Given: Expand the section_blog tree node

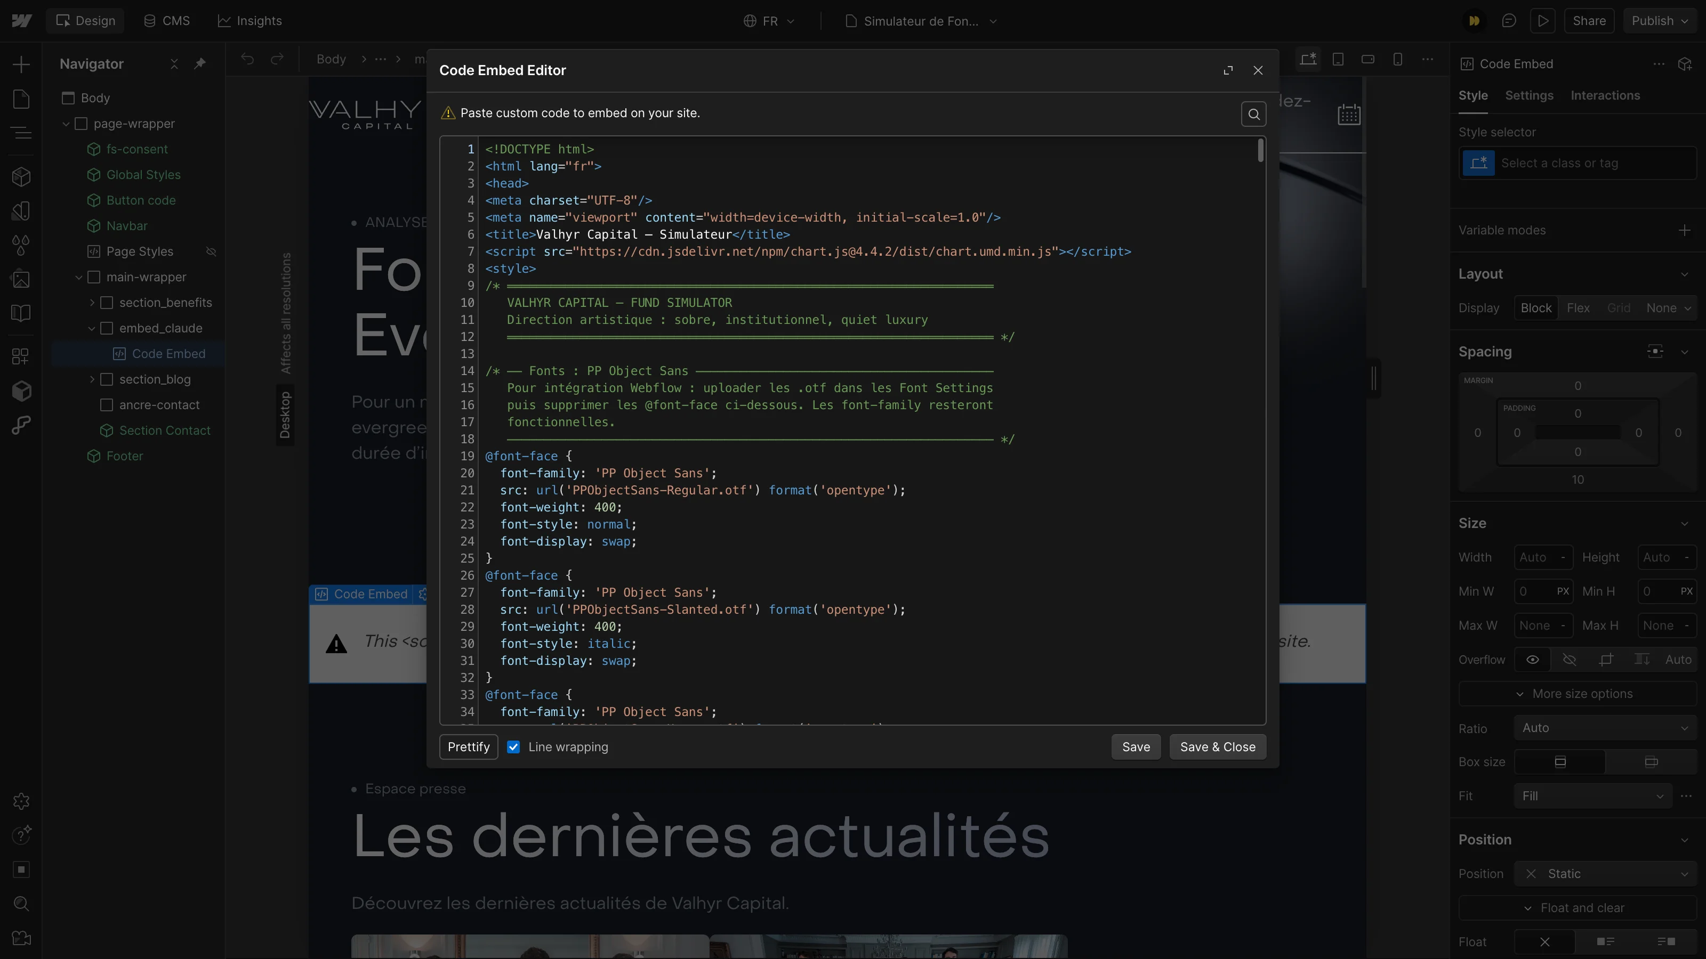Looking at the screenshot, I should coord(92,379).
